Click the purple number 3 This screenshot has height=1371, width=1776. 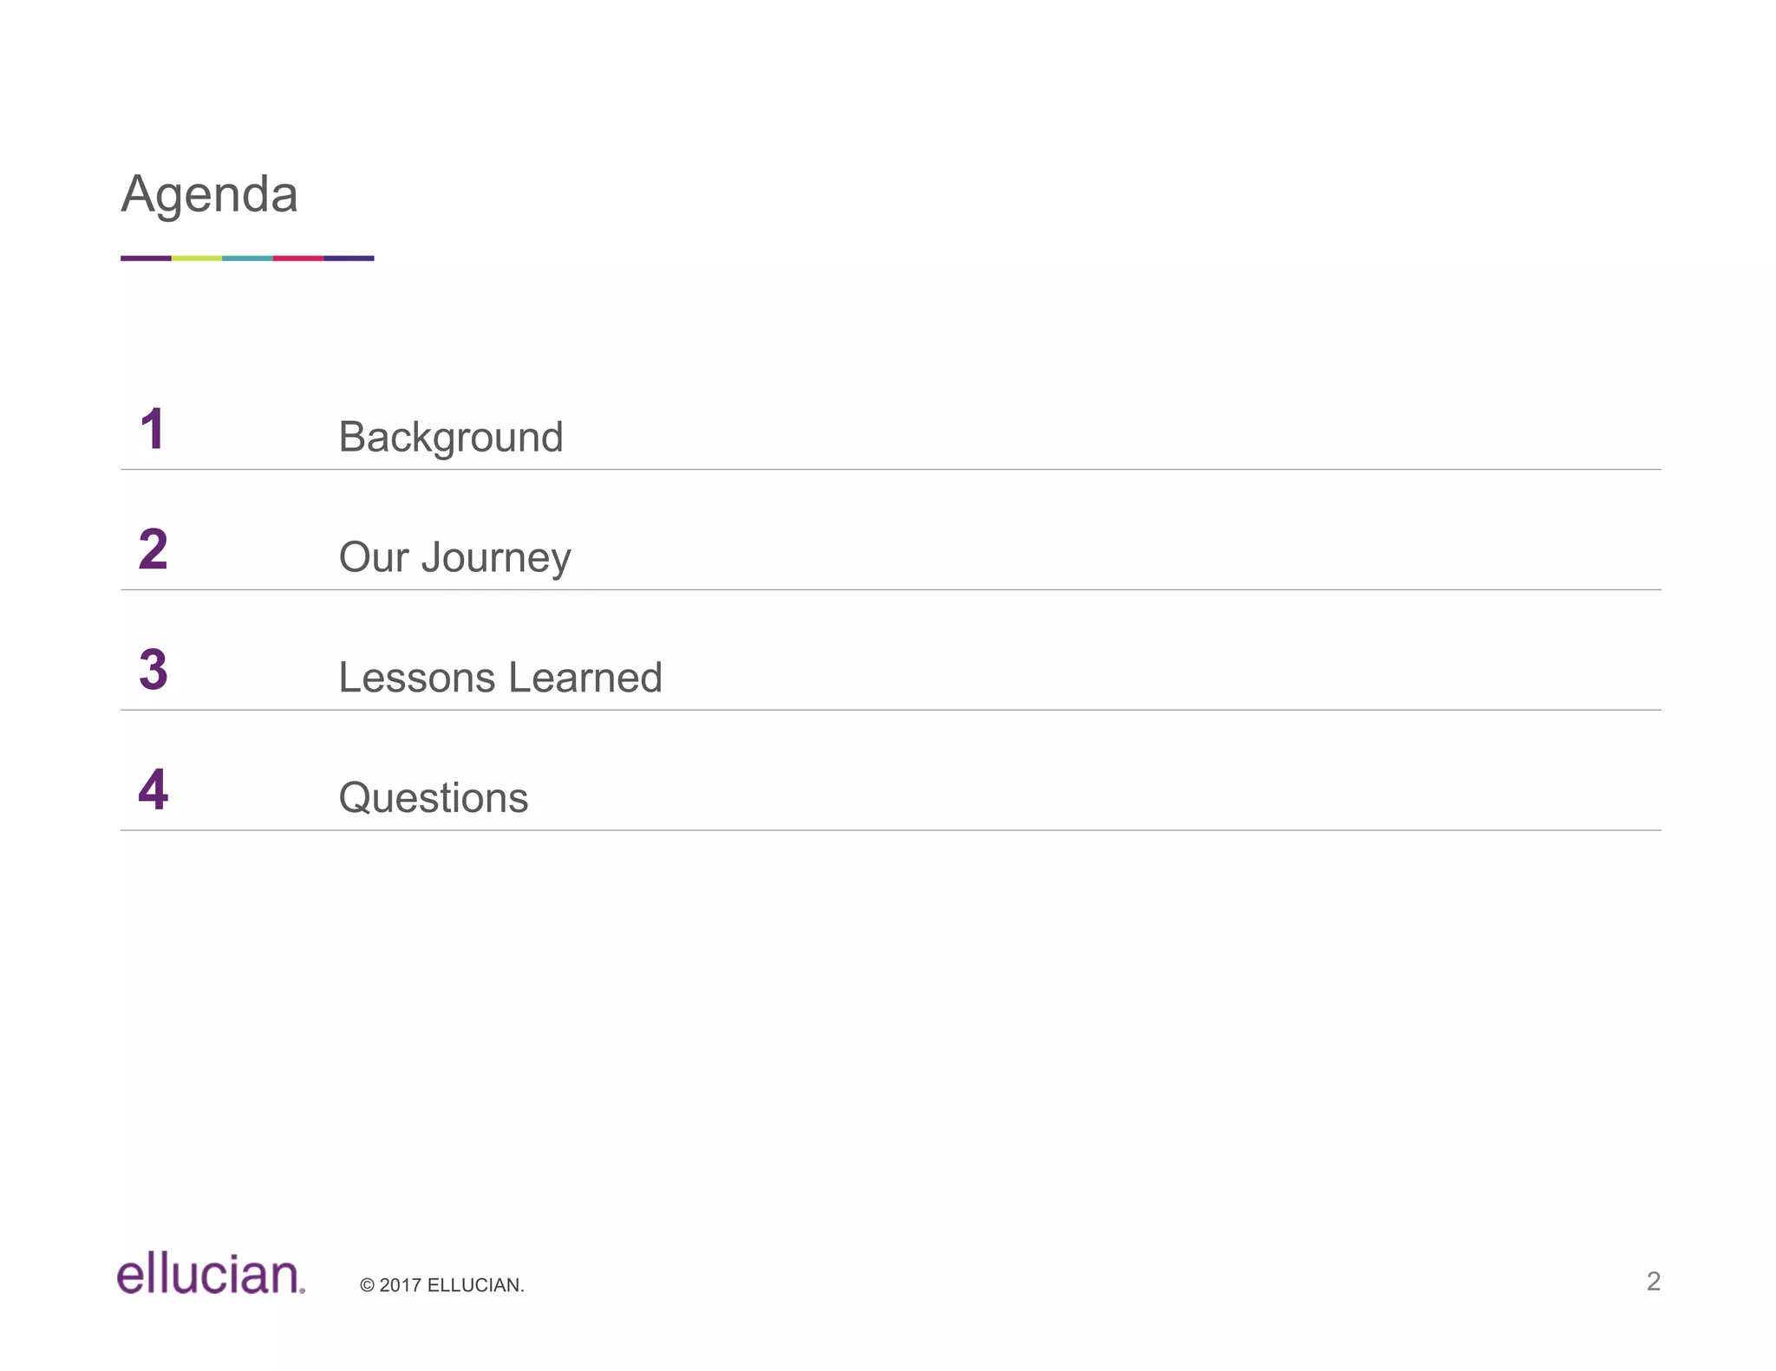(153, 670)
